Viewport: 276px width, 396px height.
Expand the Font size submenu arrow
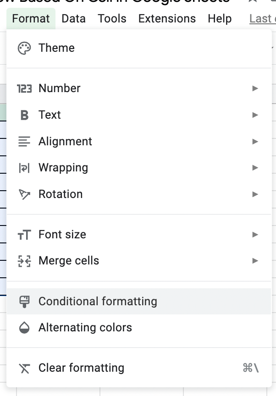tap(255, 235)
